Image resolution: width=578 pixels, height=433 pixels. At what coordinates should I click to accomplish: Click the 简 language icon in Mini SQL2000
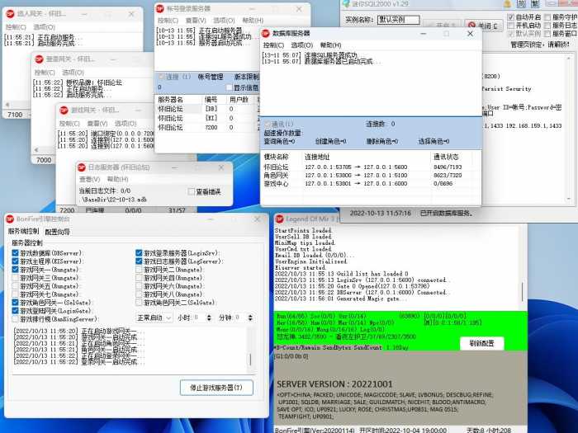[x=521, y=3]
